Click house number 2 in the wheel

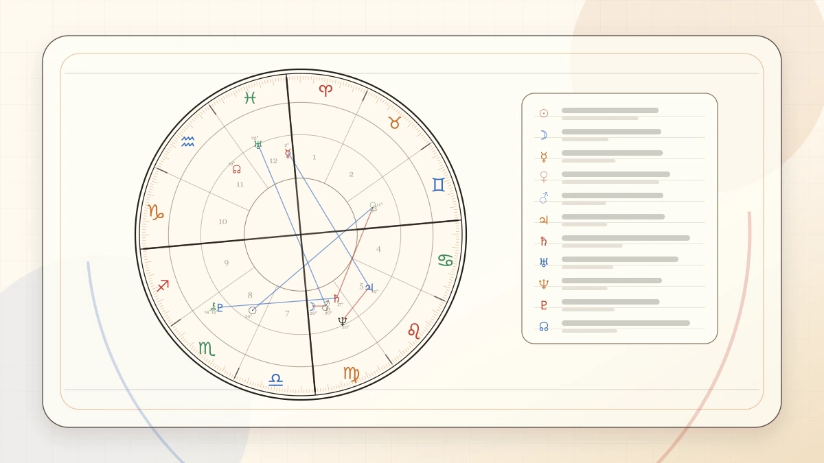[351, 174]
